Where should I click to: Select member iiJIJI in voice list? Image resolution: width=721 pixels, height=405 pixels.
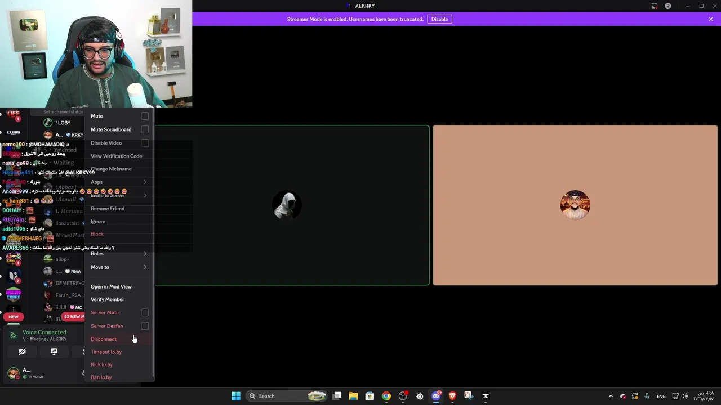(x=63, y=308)
